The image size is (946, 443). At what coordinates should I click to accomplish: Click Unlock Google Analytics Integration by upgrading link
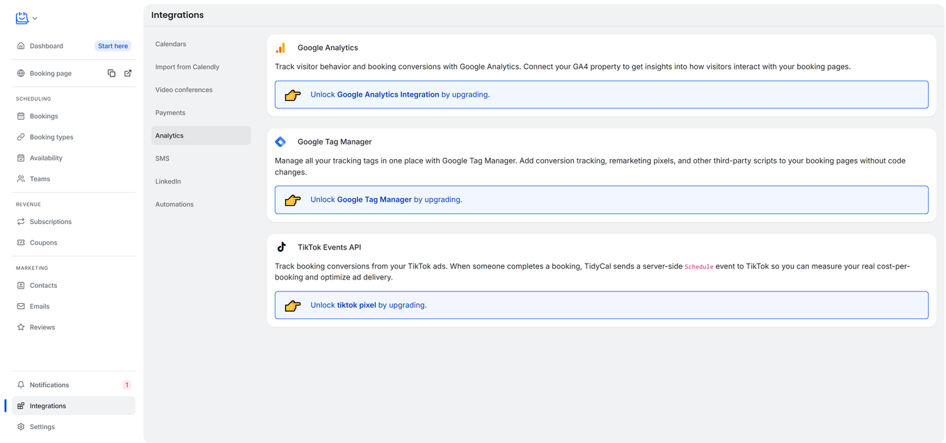click(x=400, y=95)
